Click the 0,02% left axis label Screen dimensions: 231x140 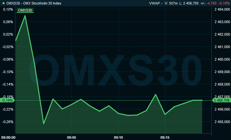tap(8, 34)
